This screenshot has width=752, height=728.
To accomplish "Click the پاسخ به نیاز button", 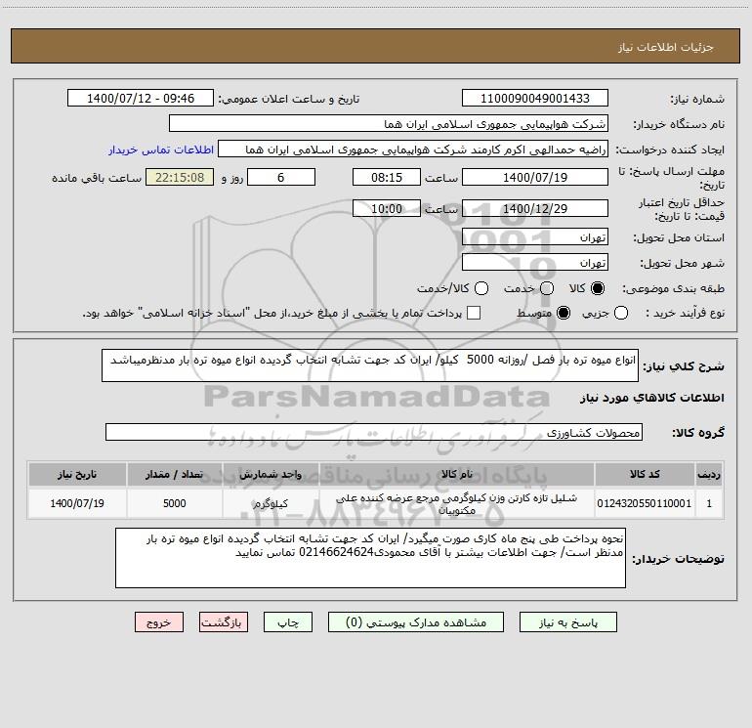I will (568, 622).
